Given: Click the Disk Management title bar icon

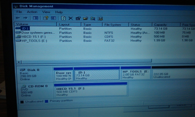Looking at the screenshot, I should coord(16,6).
